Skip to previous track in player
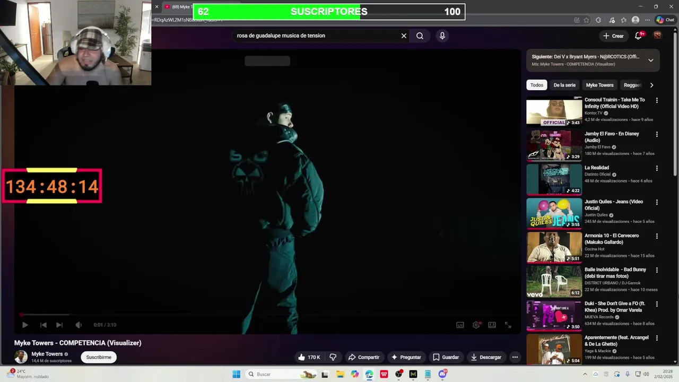Image resolution: width=679 pixels, height=382 pixels. (x=43, y=325)
